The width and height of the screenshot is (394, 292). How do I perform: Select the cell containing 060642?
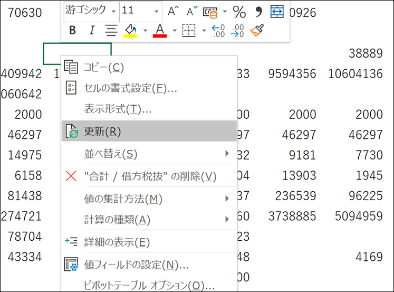pos(21,94)
